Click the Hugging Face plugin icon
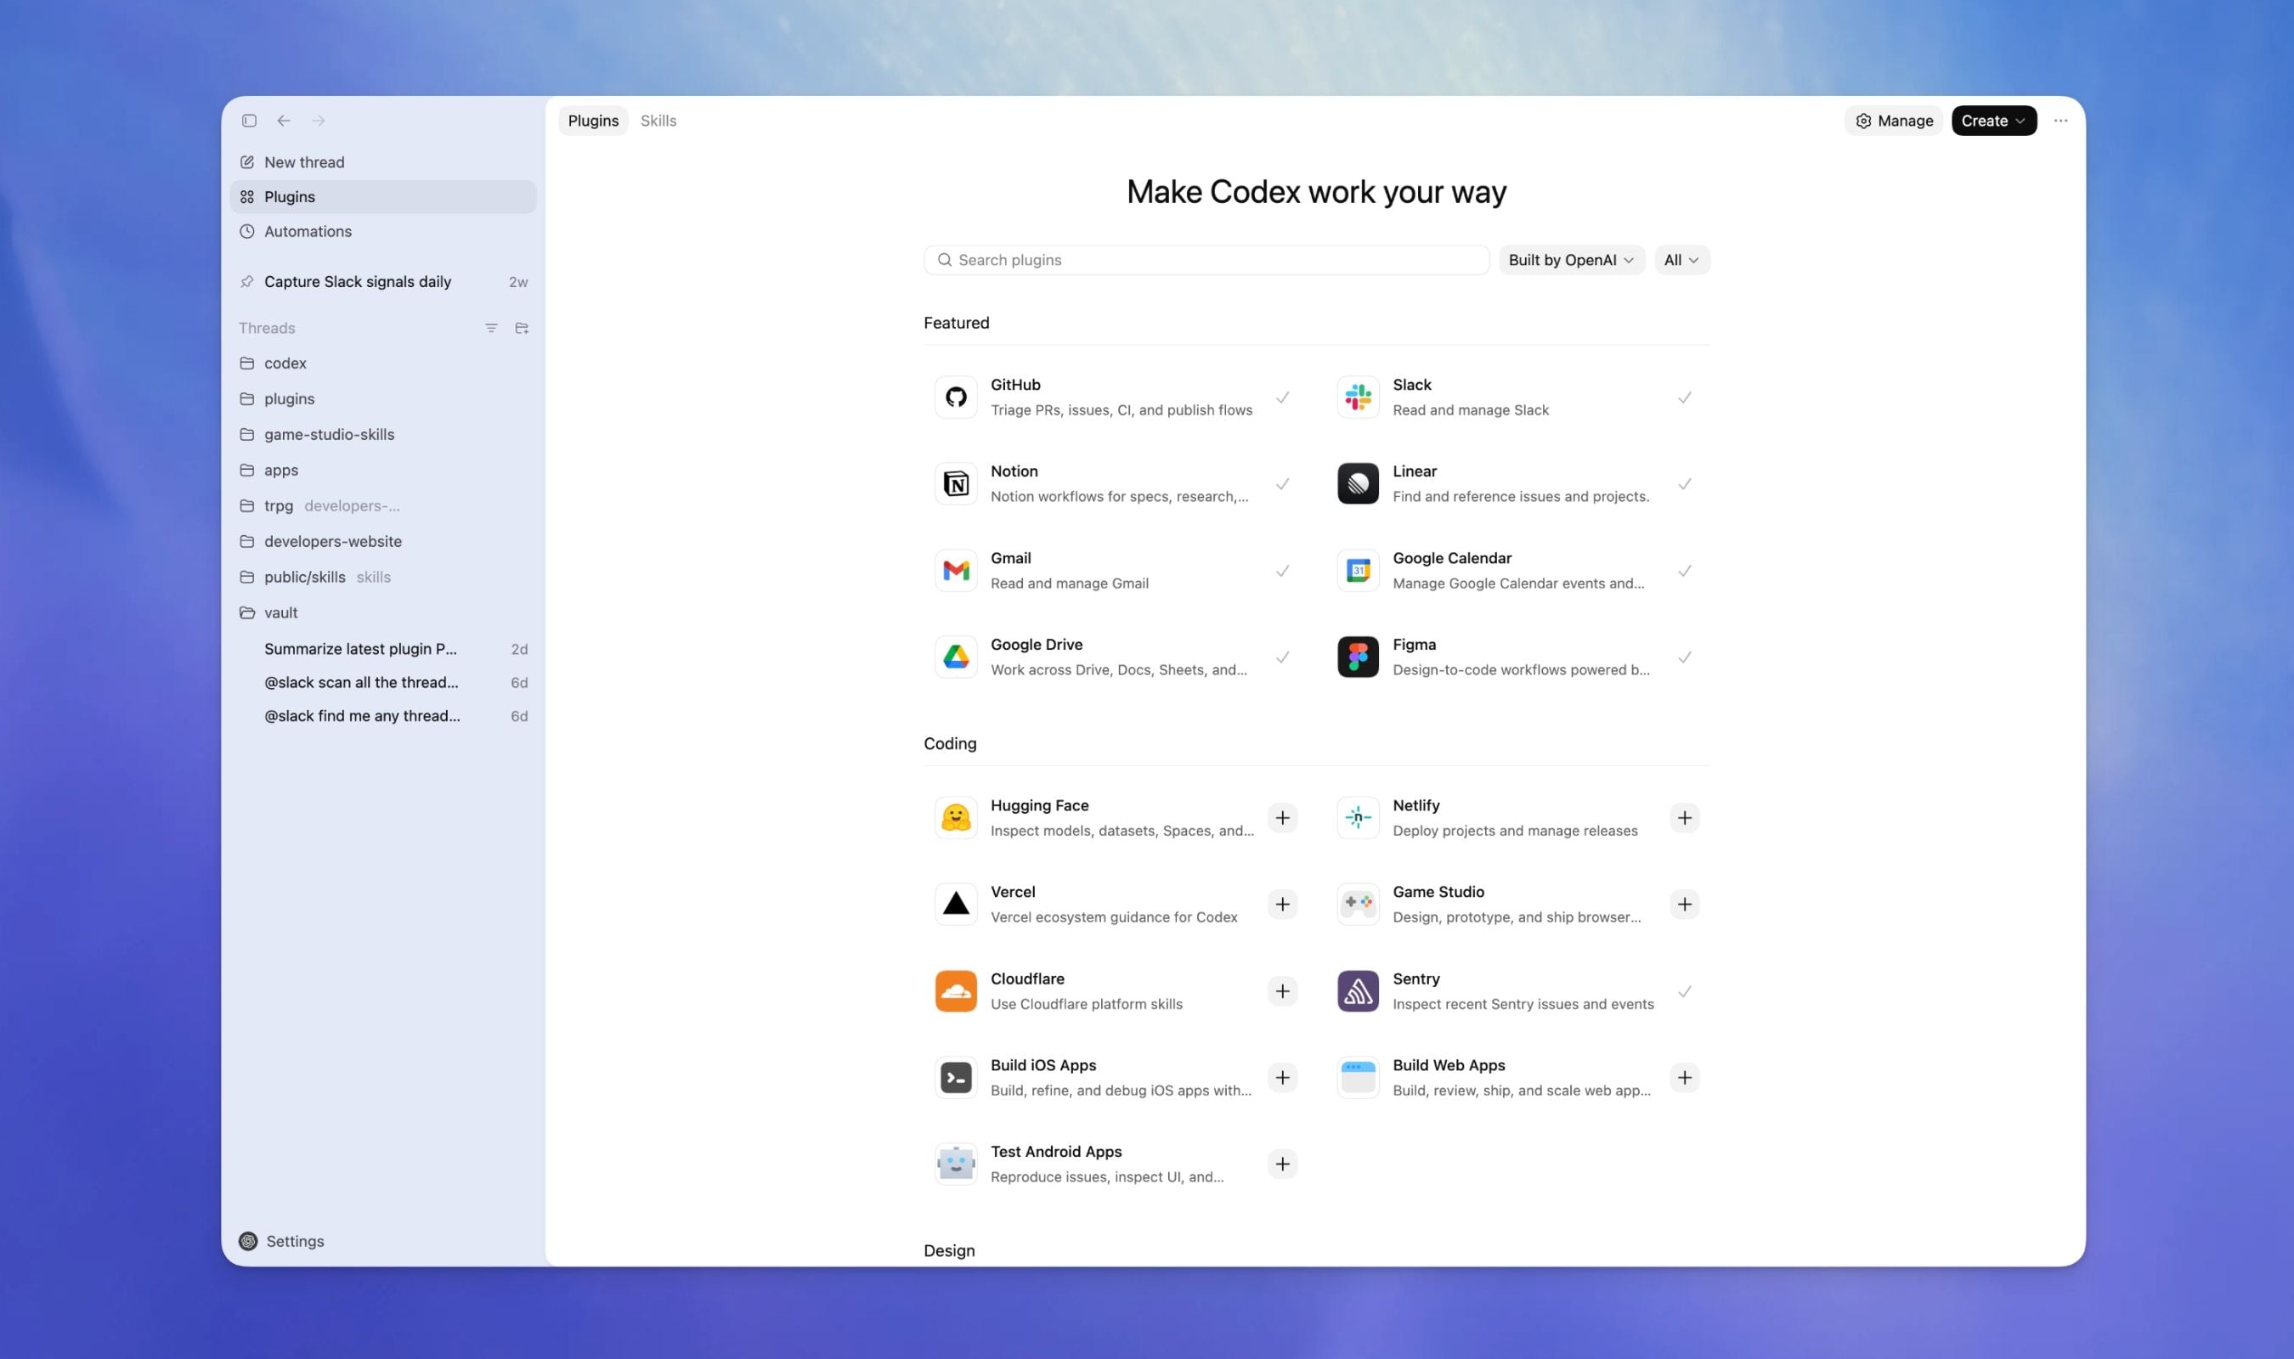Image resolution: width=2294 pixels, height=1359 pixels. [955, 817]
